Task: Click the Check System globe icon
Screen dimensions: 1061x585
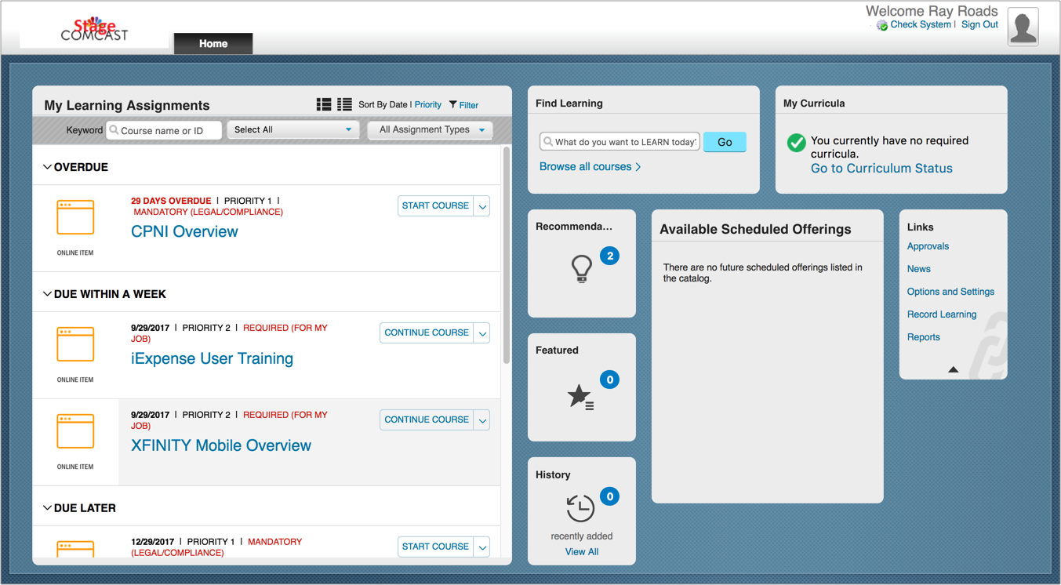Action: 882,25
